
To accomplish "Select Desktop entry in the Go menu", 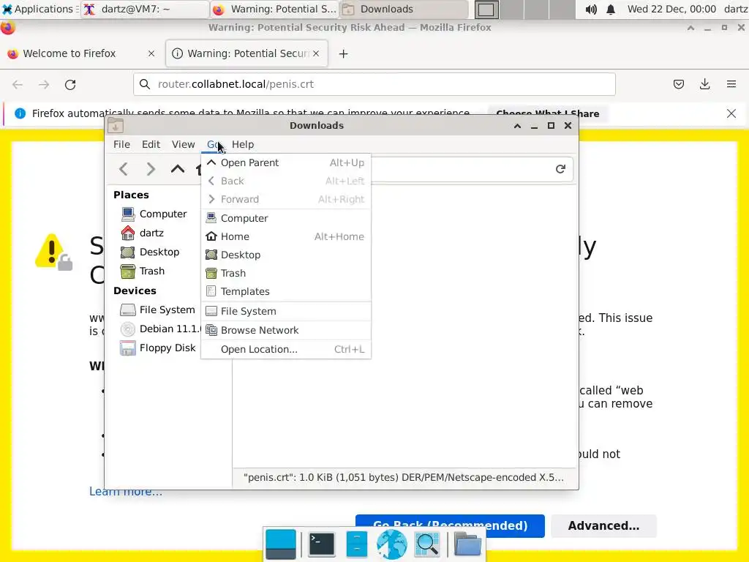I will pos(286,255).
